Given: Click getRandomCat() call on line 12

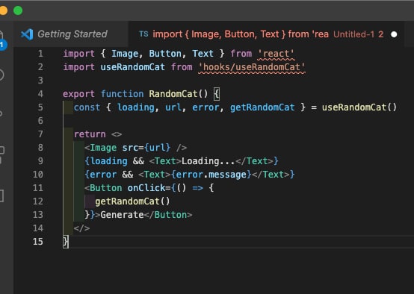Looking at the screenshot, I should [x=132, y=201].
